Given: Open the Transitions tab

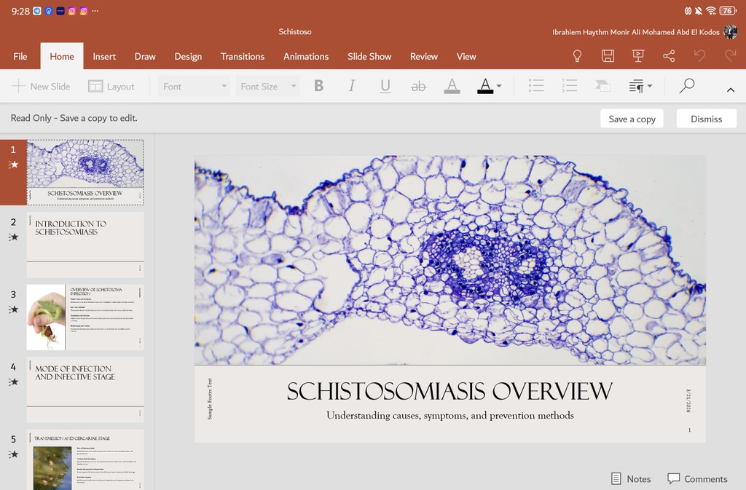Looking at the screenshot, I should [243, 56].
